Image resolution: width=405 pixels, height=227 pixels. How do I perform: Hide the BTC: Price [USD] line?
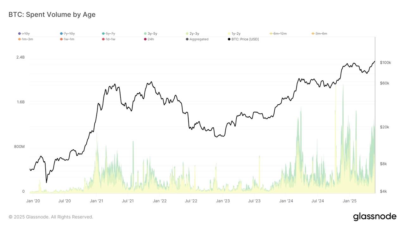243,39
